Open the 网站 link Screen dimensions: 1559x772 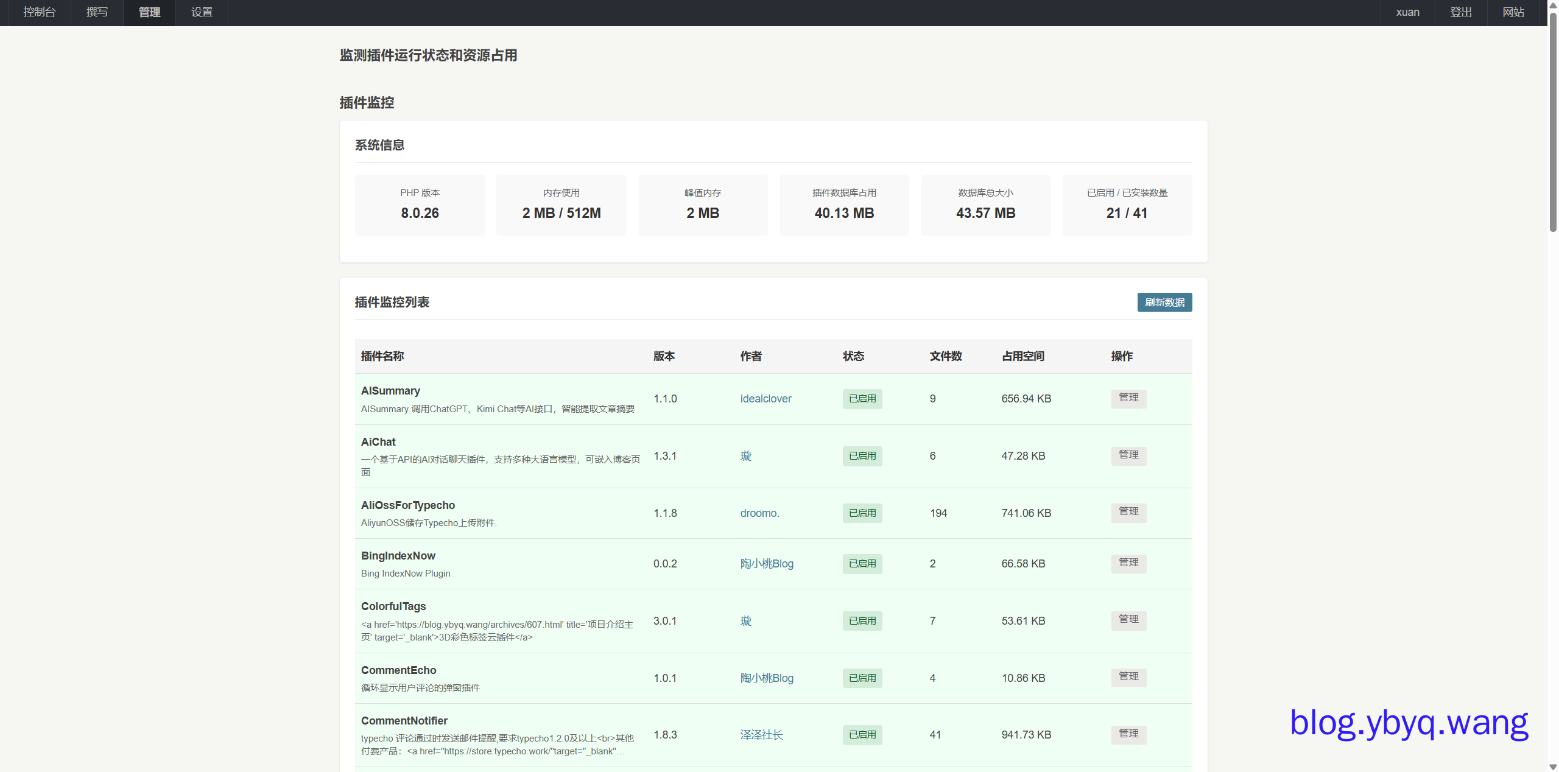1513,12
